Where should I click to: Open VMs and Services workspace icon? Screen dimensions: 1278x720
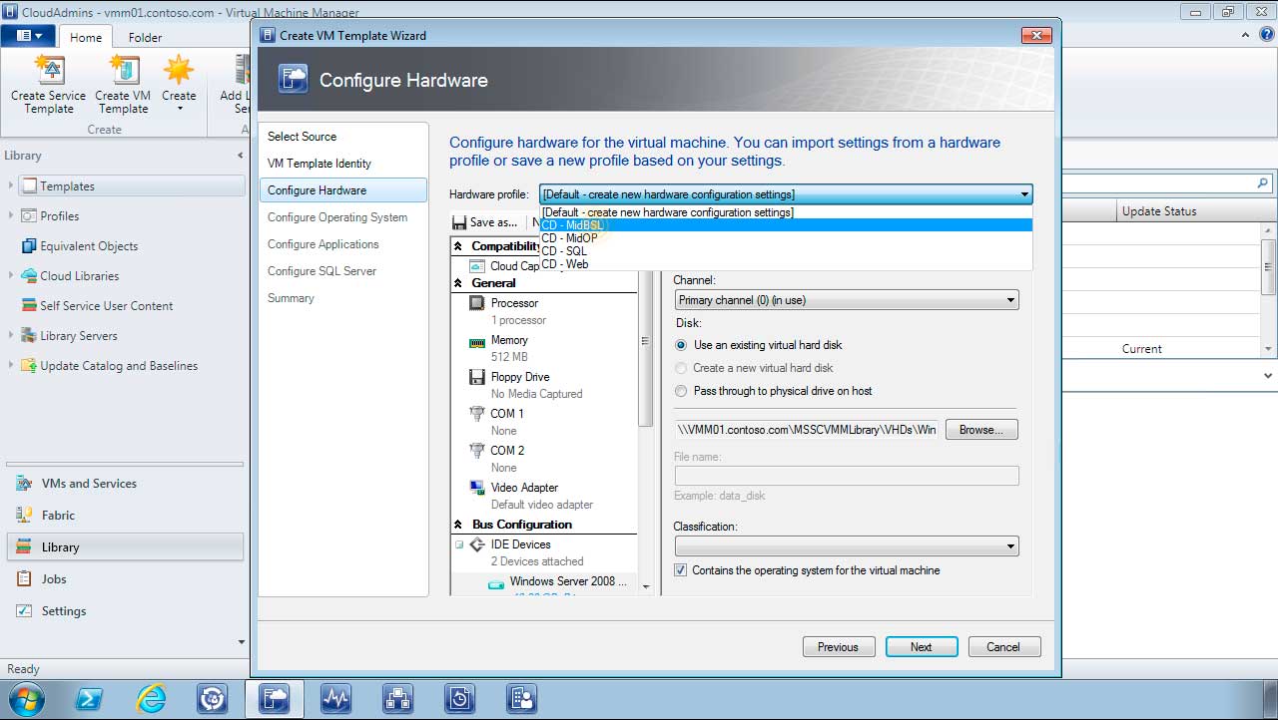click(x=24, y=484)
